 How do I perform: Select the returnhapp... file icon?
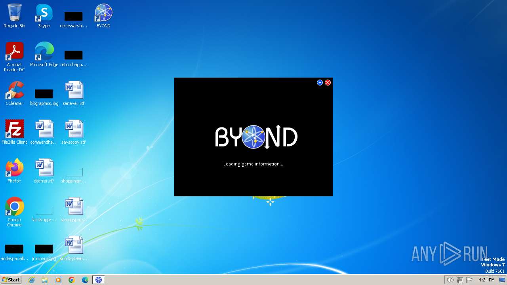(x=74, y=58)
